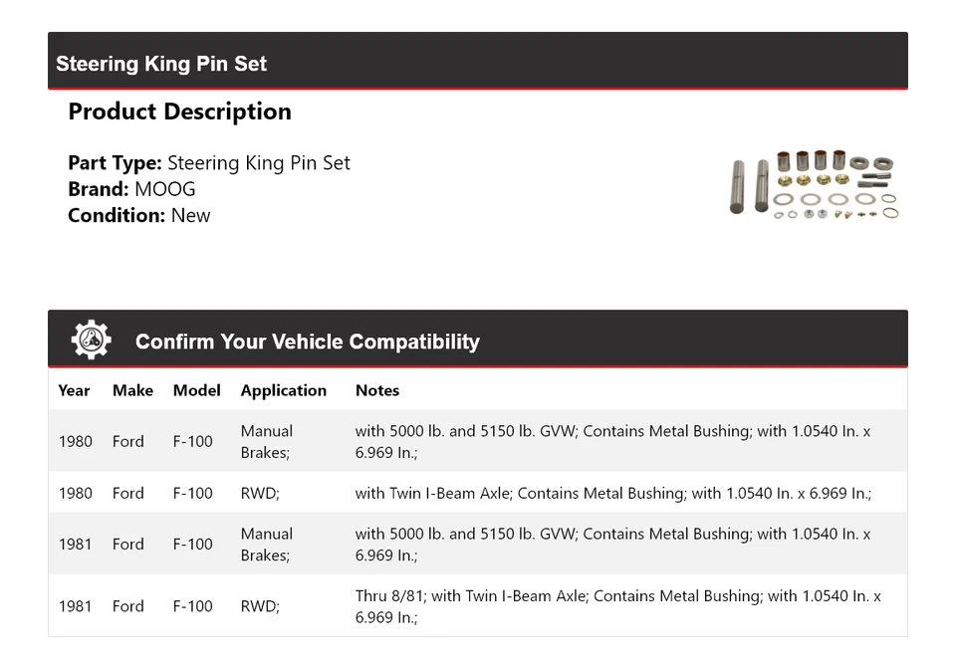
Task: Click the Steering King Pin Set title bar
Action: click(161, 64)
